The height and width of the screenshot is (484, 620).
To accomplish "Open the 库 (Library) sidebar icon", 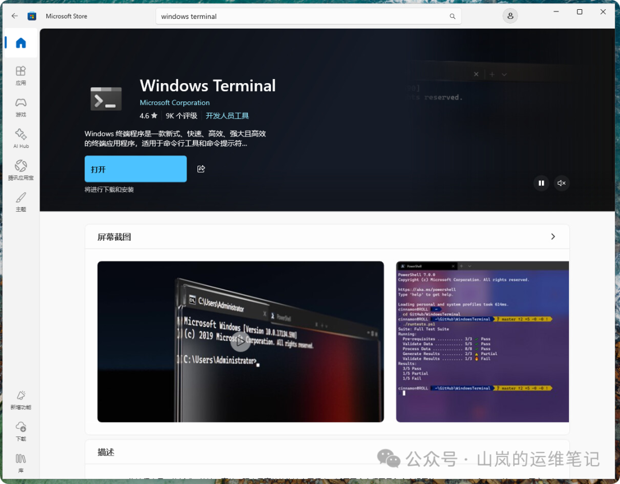I will coord(21,463).
